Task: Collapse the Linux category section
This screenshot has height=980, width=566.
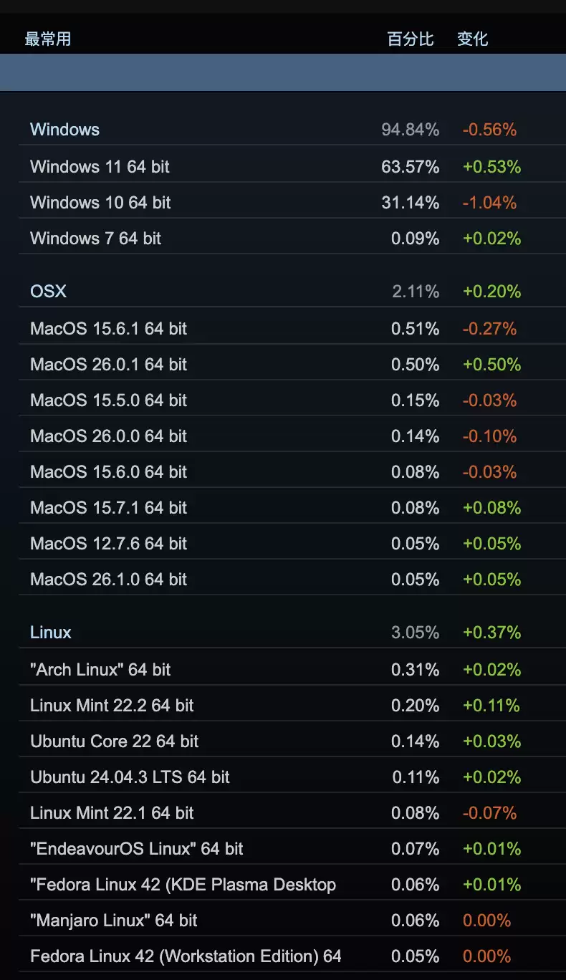Action: [x=50, y=633]
